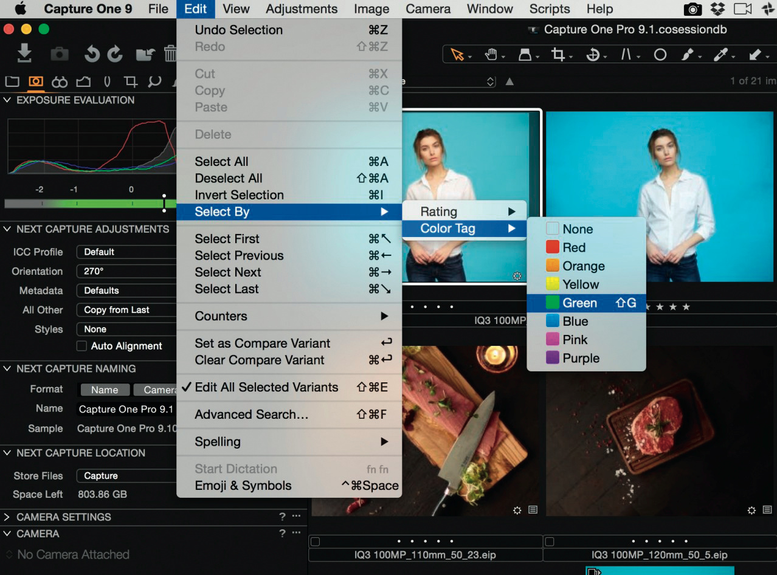Screen dimensions: 777x575
Task: Open the ICC Profile dropdown
Action: (x=126, y=252)
